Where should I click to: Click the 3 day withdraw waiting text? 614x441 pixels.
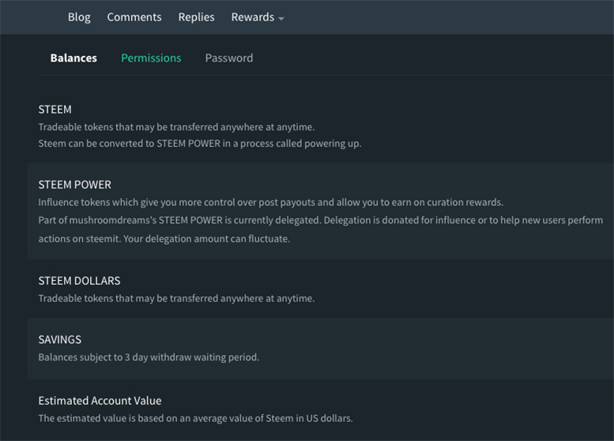pyautogui.click(x=149, y=357)
